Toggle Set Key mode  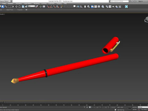[134, 110]
